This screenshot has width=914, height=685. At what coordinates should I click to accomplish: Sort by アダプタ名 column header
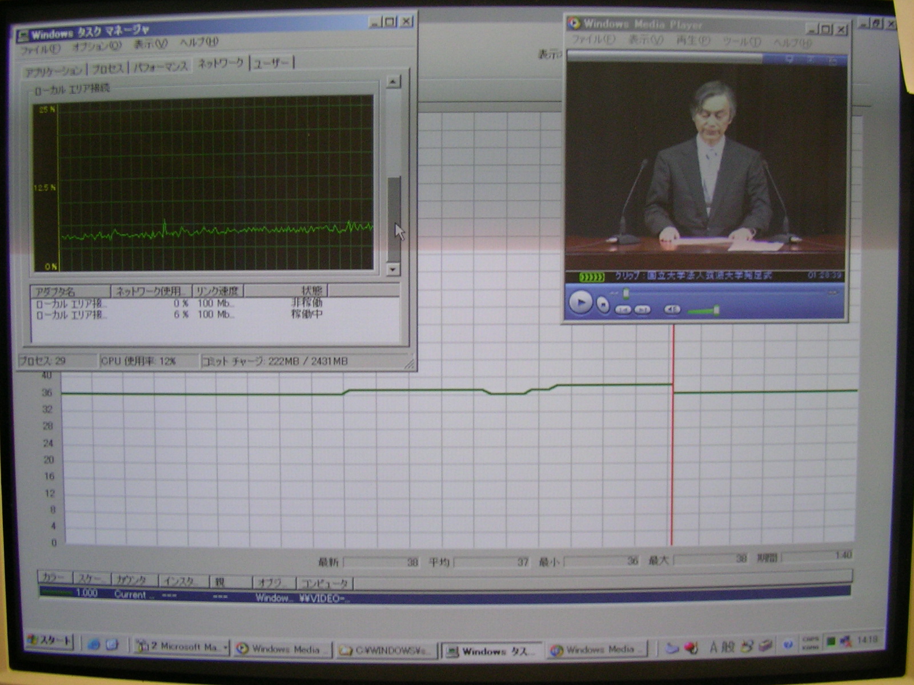(x=70, y=291)
